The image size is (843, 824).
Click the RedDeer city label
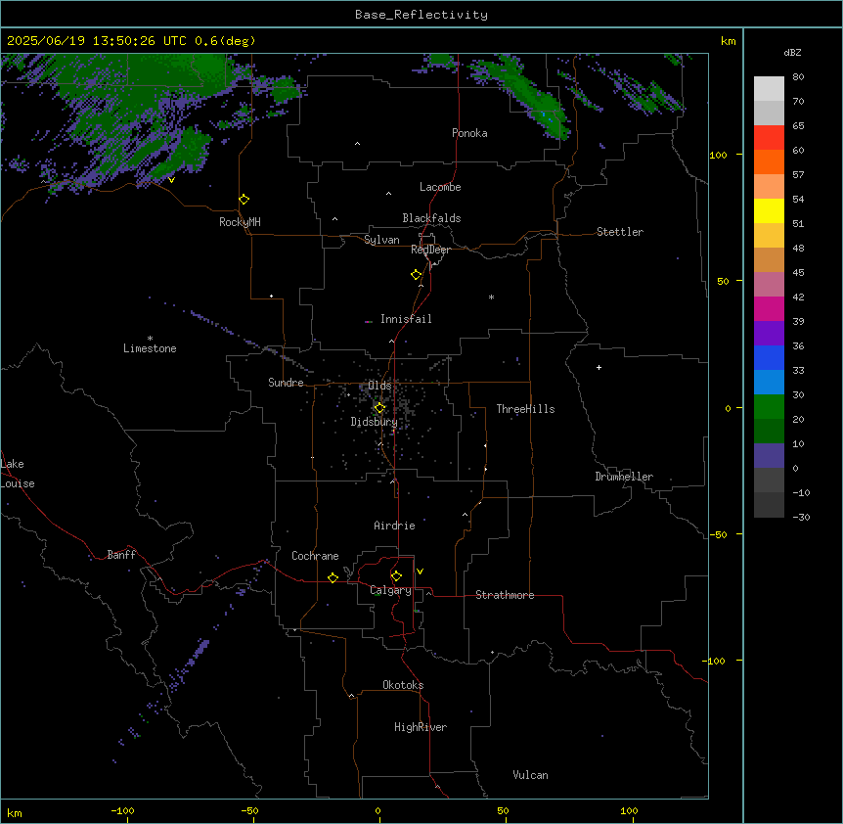(x=430, y=250)
